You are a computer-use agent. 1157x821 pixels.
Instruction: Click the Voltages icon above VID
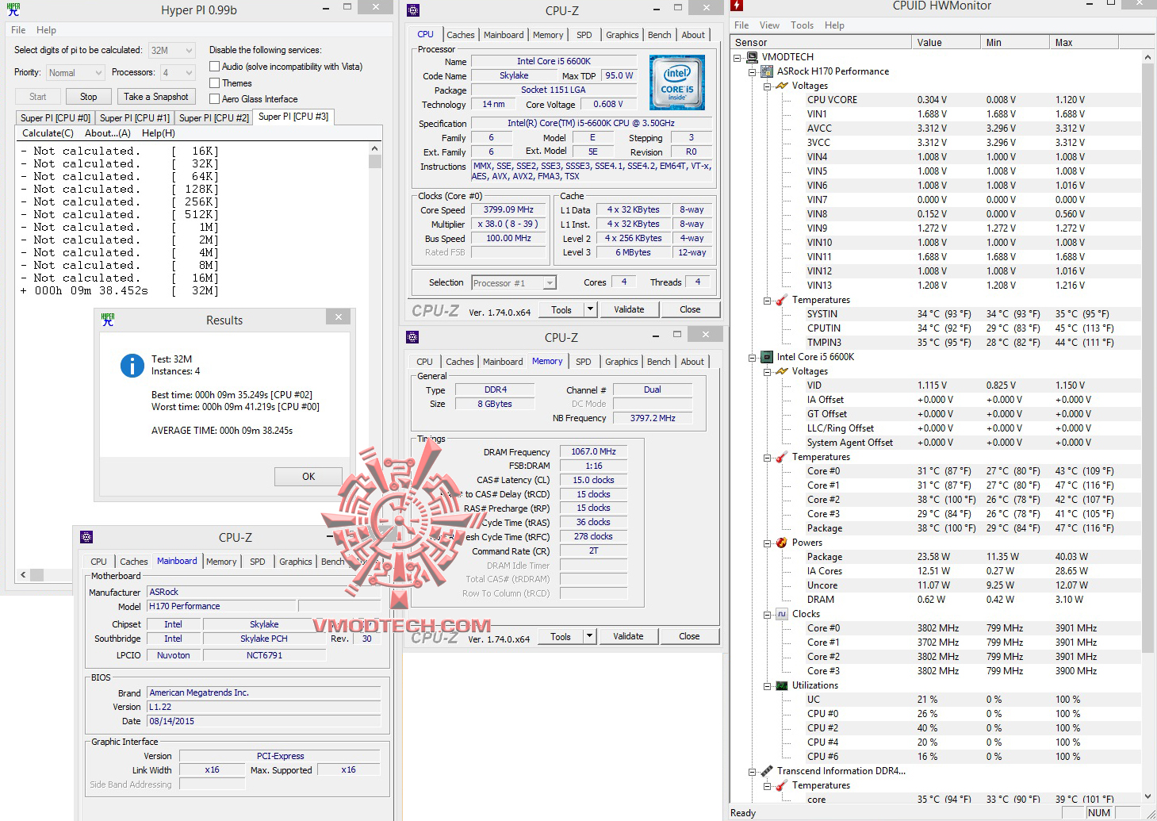(782, 371)
